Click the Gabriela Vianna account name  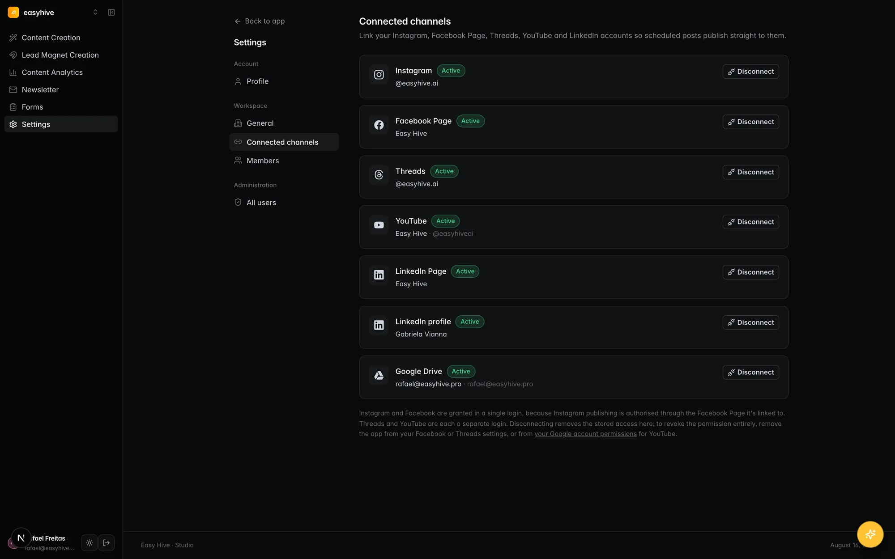coord(421,335)
